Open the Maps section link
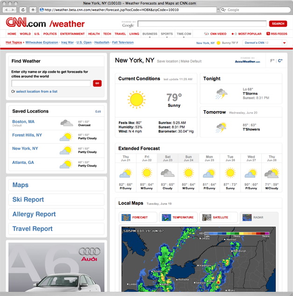The image size is (293, 296). click(21, 185)
